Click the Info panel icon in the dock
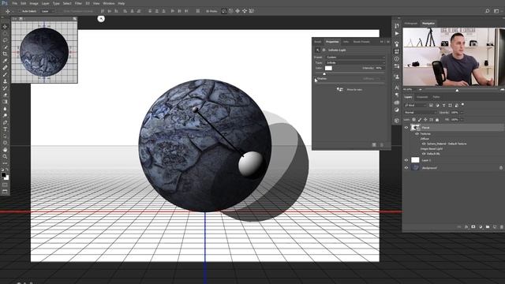Image resolution: width=505 pixels, height=284 pixels. click(x=397, y=59)
